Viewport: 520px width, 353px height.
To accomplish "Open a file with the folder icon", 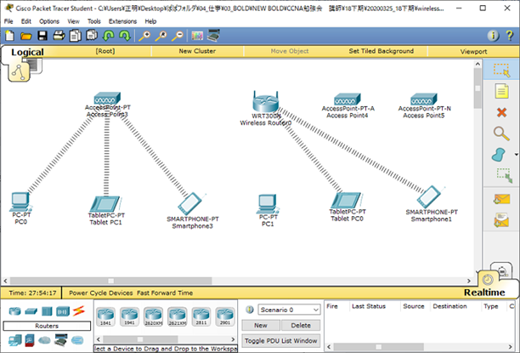I will (x=25, y=36).
